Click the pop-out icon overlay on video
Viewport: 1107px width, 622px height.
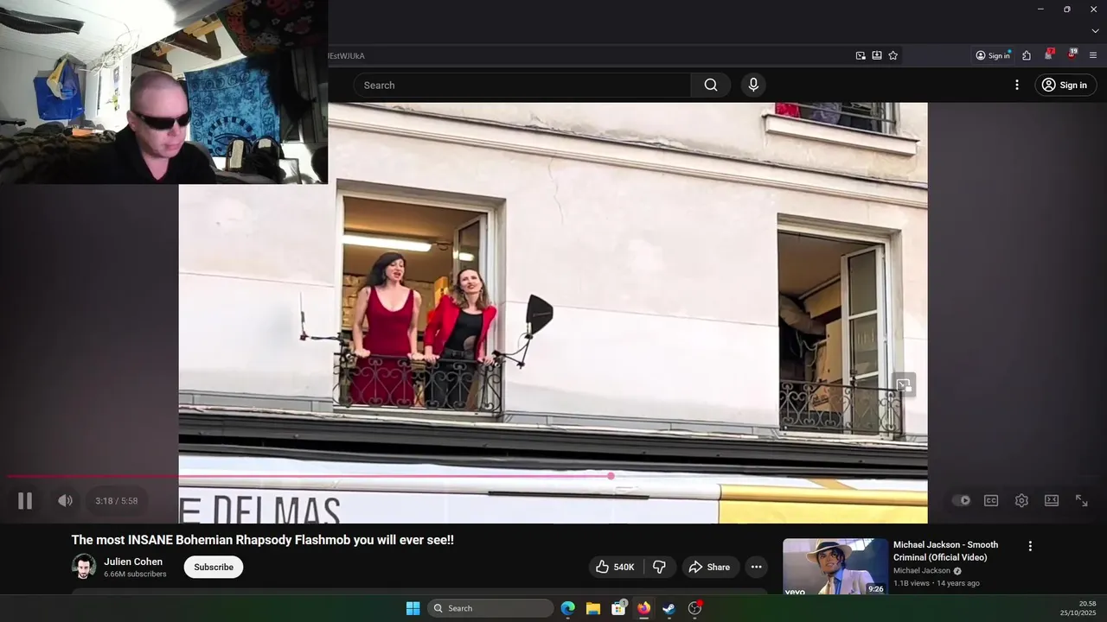pyautogui.click(x=904, y=385)
